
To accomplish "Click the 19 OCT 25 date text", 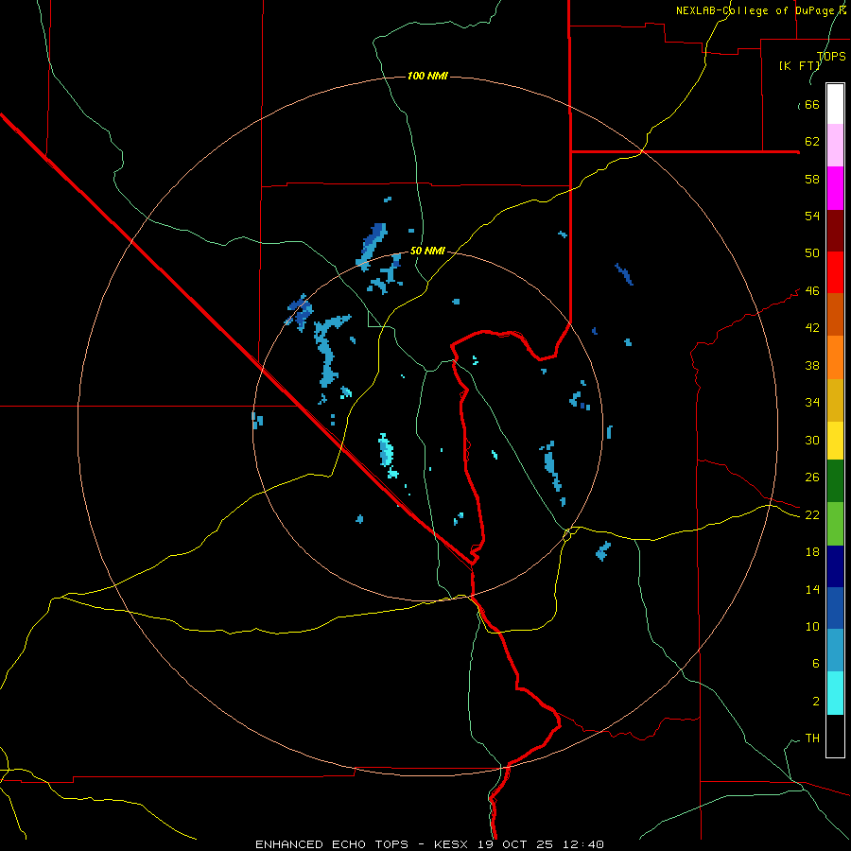I will (x=518, y=844).
